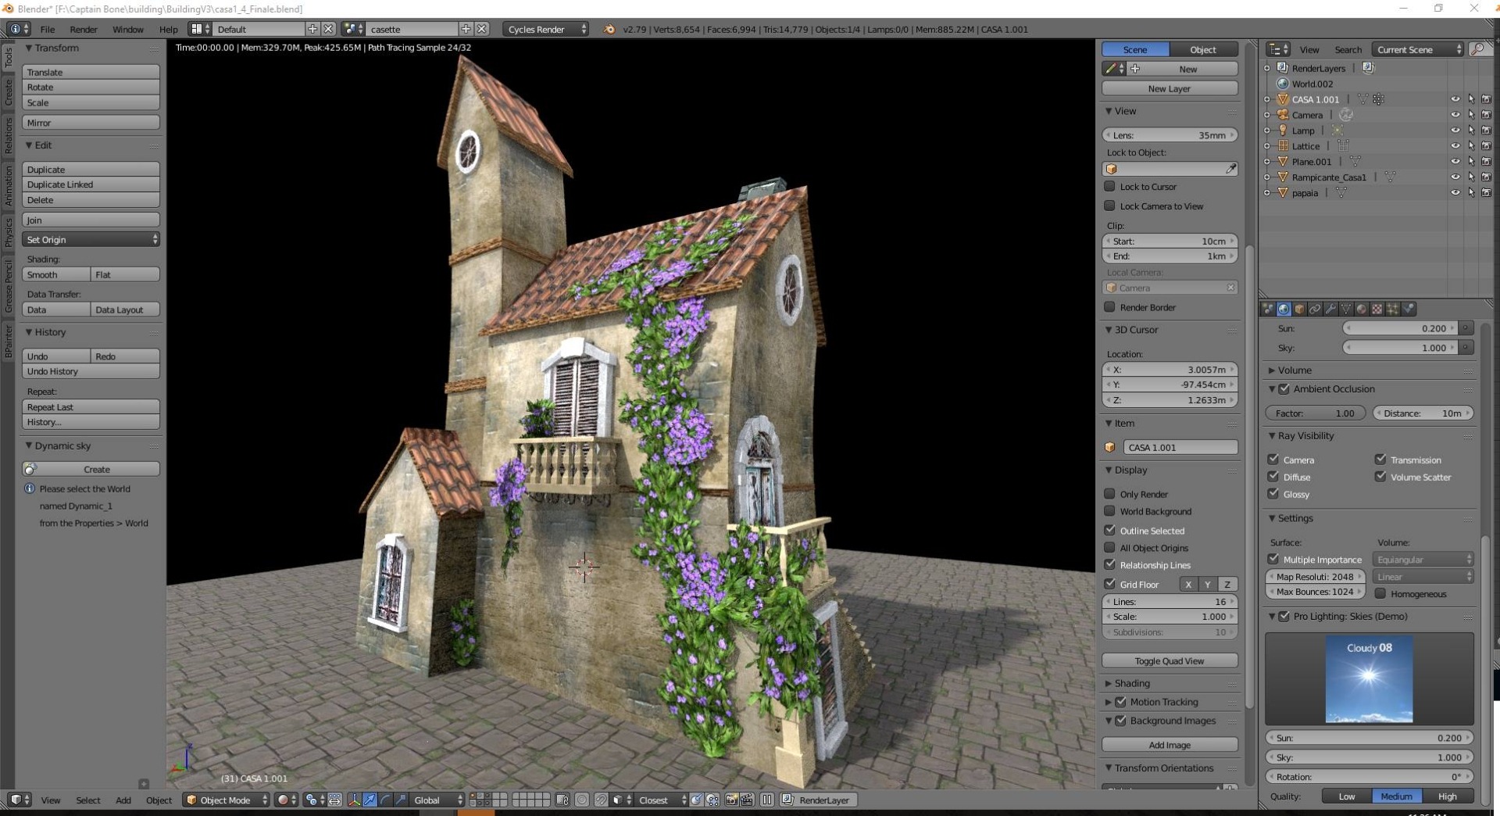Uncheck the Glossy ray visibility checkbox
Screen dimensions: 1500x816
1273,493
